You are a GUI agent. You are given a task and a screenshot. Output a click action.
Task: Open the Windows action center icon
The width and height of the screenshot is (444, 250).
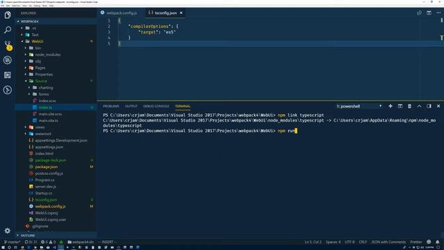[x=438, y=247]
